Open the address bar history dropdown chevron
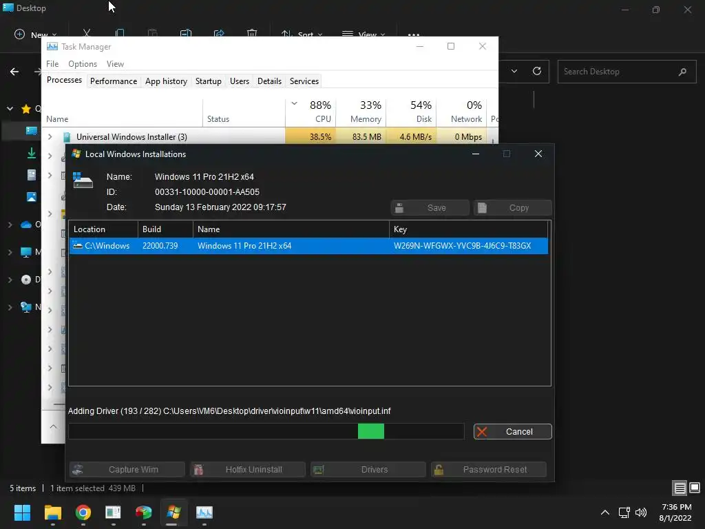The image size is (705, 529). click(x=514, y=71)
